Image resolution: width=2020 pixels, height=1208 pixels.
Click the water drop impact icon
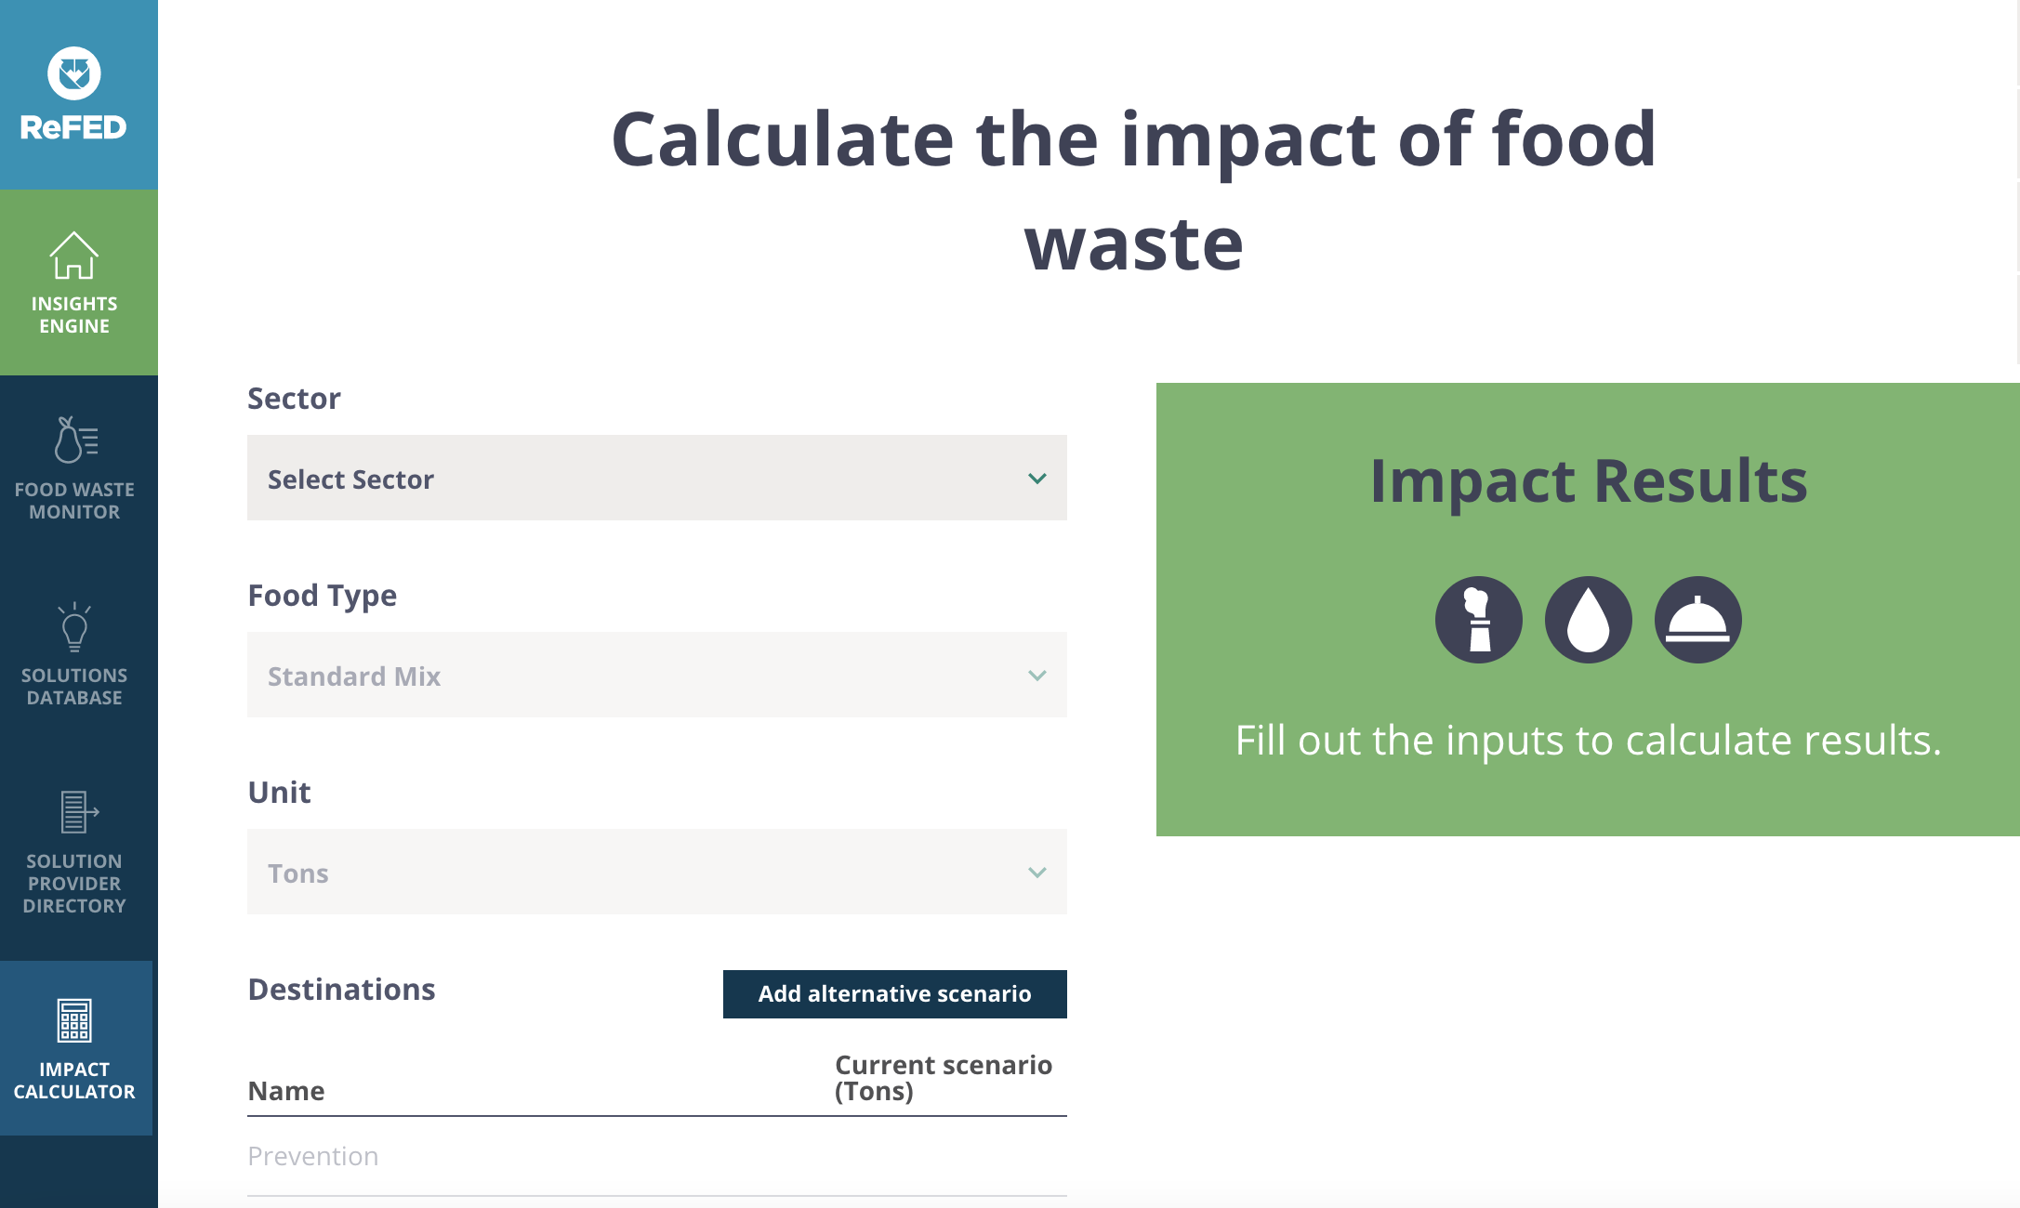(1588, 620)
